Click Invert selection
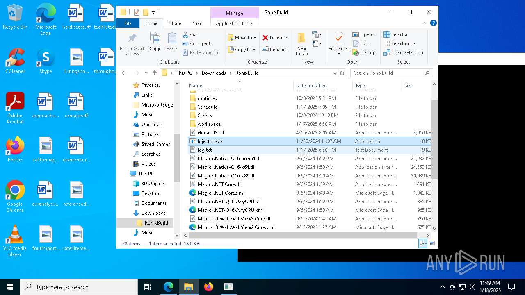The image size is (525, 295). click(403, 52)
